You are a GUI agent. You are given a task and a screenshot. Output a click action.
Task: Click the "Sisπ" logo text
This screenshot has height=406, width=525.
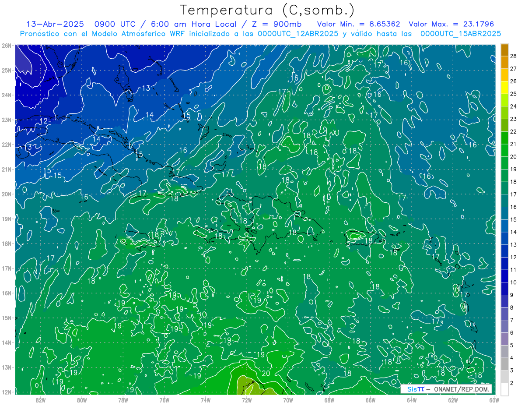(415, 389)
